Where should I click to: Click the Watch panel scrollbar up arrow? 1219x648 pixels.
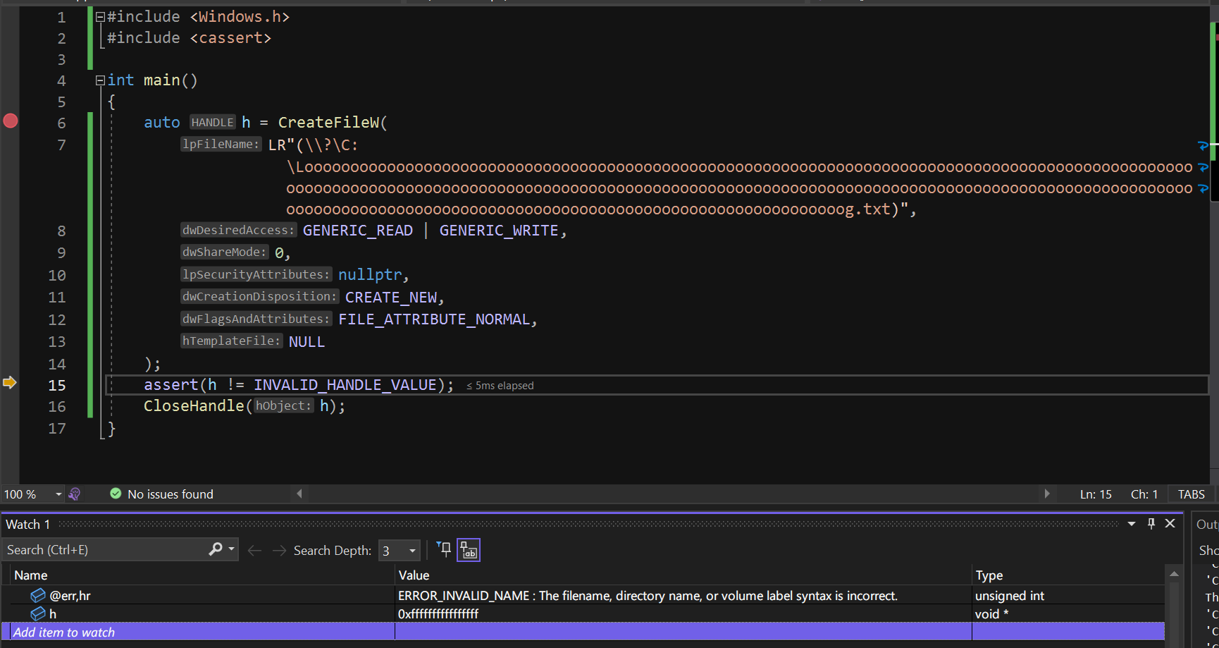click(x=1174, y=574)
